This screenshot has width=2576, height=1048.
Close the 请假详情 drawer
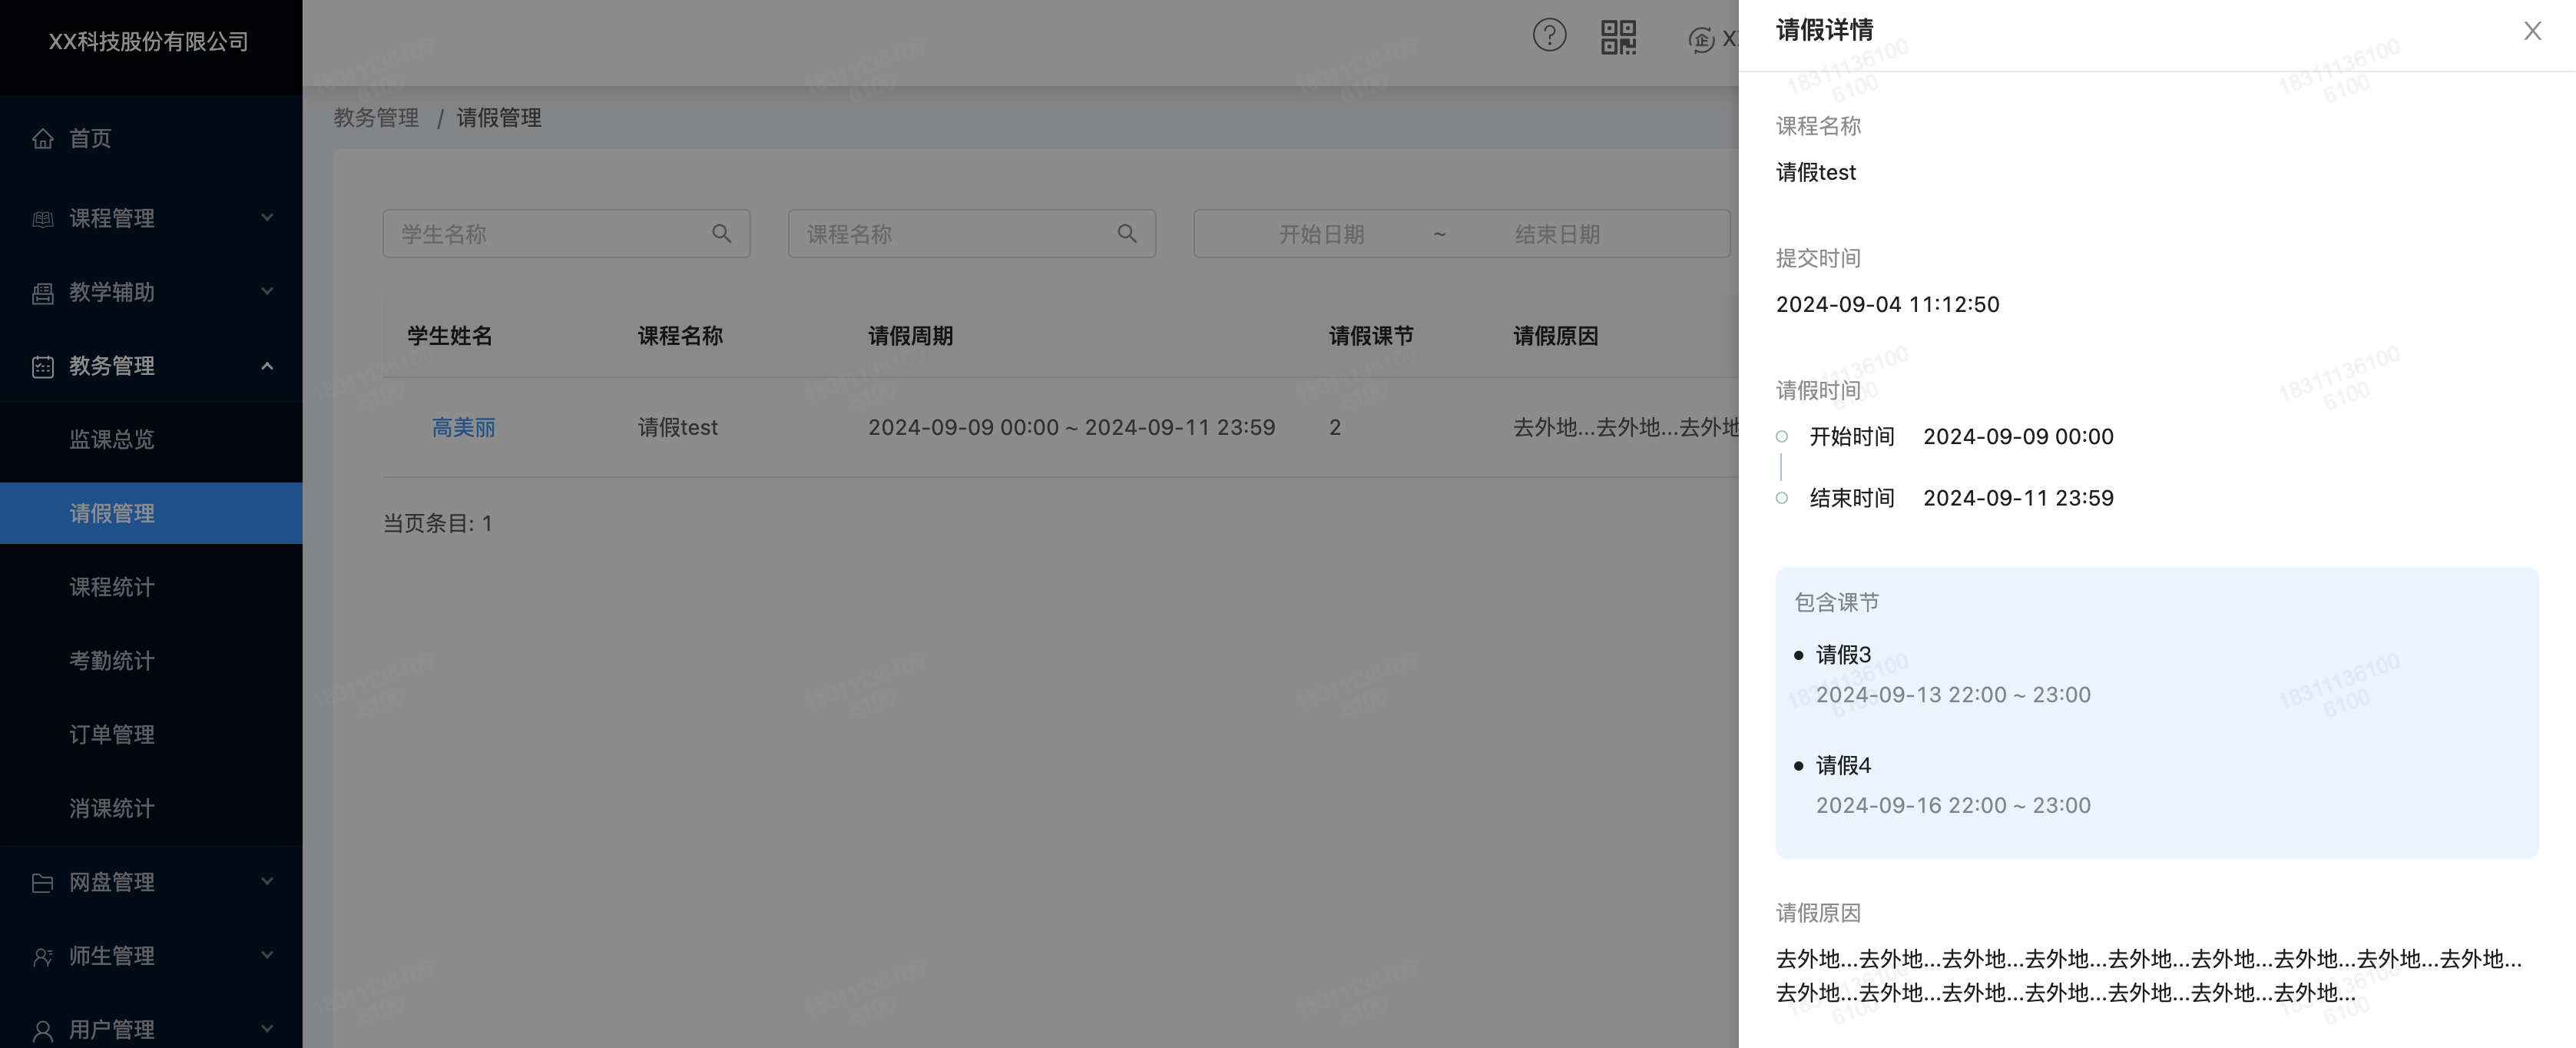point(2532,31)
